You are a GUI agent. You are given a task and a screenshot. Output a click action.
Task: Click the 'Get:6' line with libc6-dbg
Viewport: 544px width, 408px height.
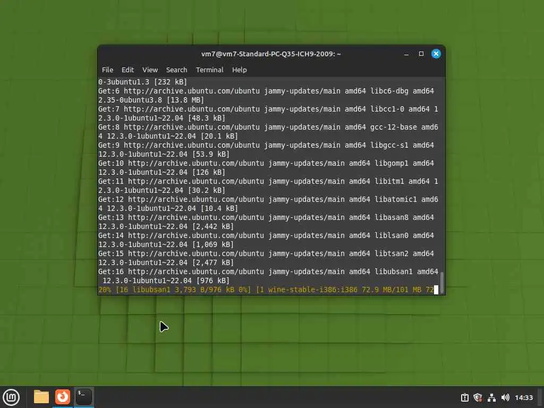tap(266, 91)
